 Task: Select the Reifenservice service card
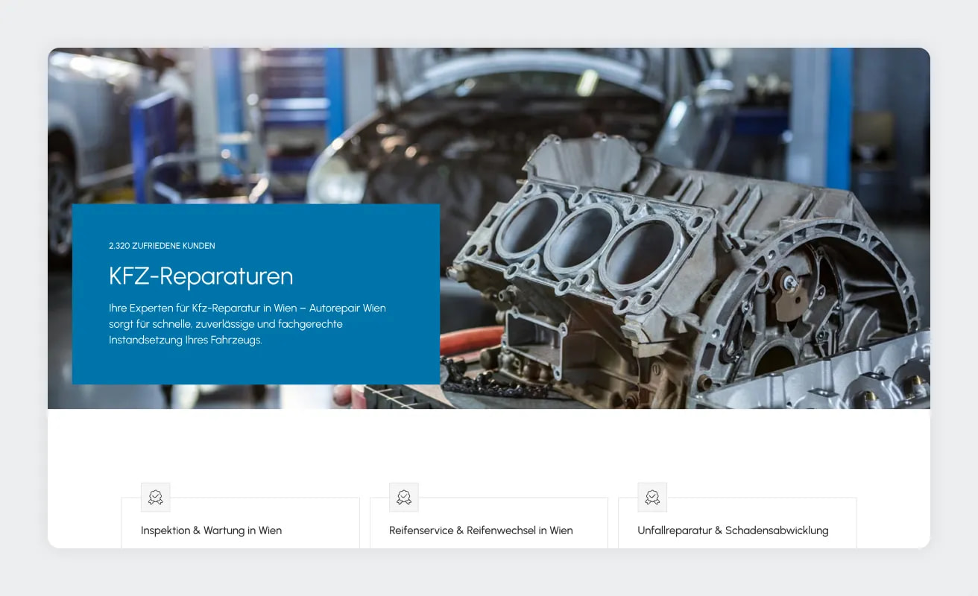(x=489, y=521)
